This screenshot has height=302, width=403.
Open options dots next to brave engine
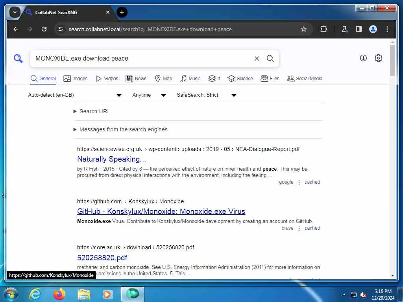(299, 228)
